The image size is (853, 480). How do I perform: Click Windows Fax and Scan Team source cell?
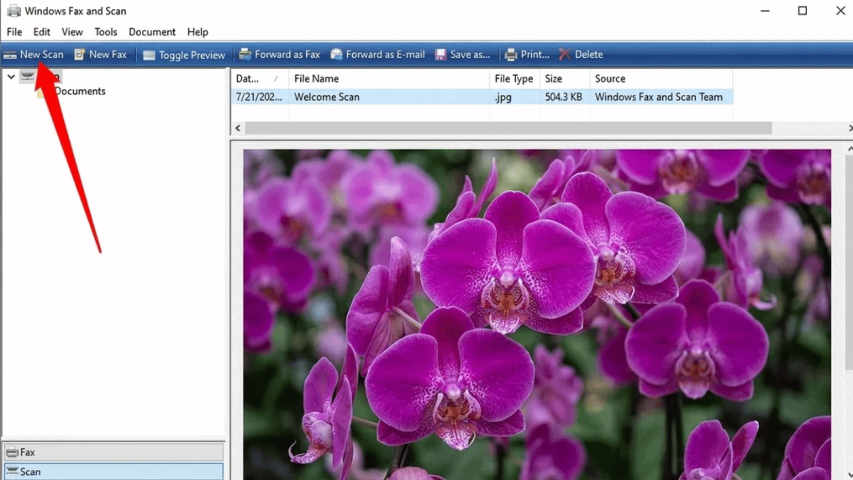tap(658, 97)
